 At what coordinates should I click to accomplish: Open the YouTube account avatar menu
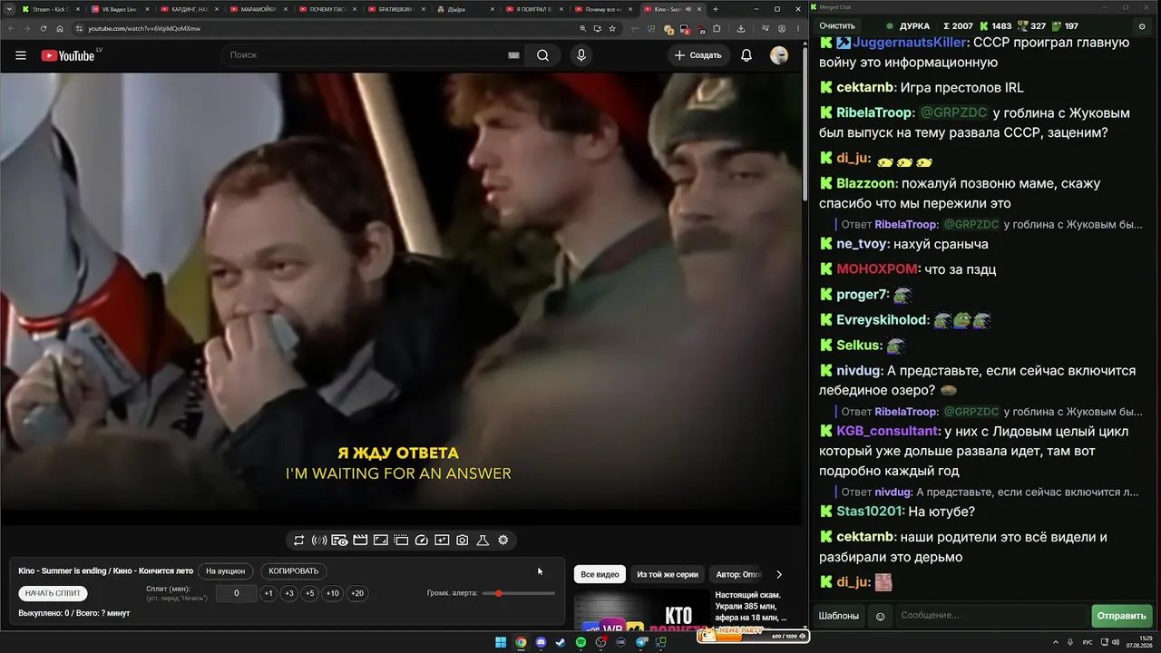[x=779, y=55]
